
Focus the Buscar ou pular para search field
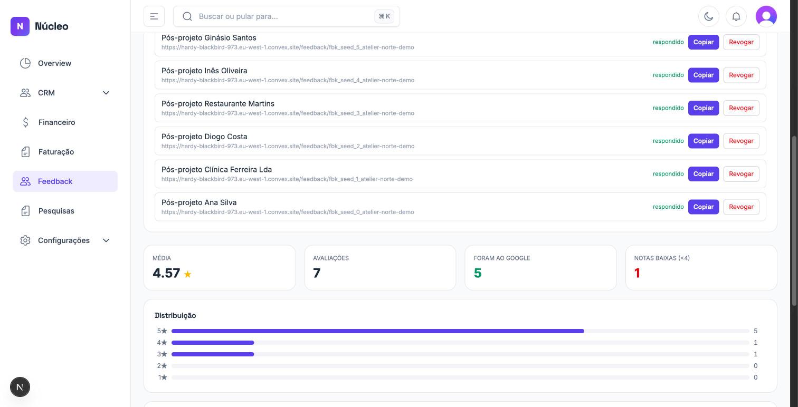coord(286,16)
